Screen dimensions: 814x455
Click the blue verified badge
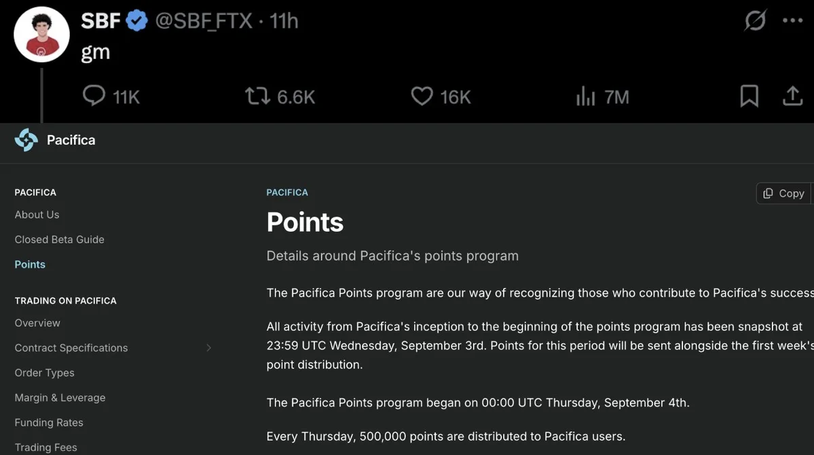pos(137,22)
